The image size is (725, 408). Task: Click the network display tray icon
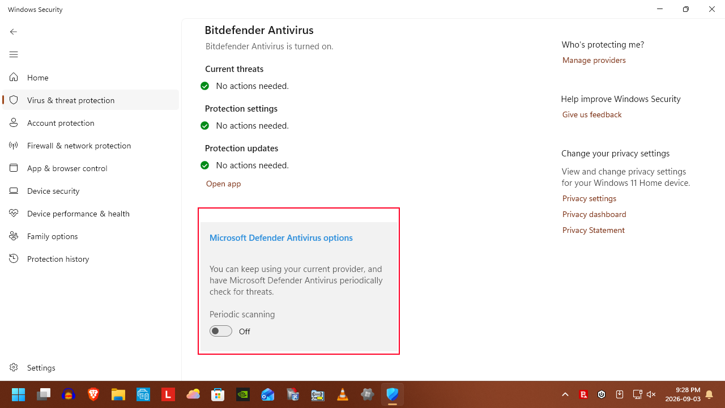click(x=637, y=394)
